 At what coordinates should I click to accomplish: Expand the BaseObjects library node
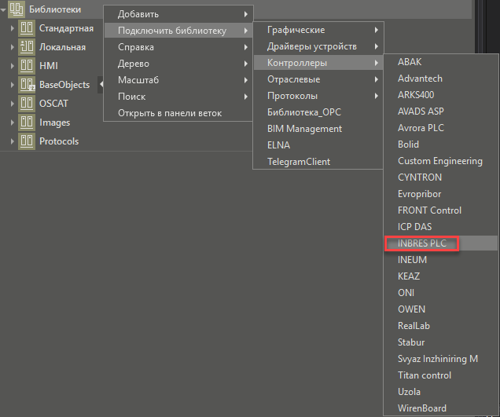(x=12, y=85)
